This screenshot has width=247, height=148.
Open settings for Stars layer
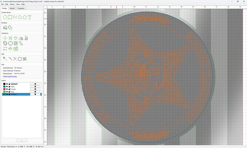pos(35,87)
